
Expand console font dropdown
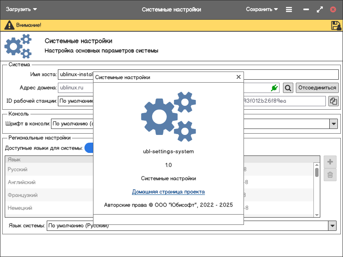tap(333, 124)
